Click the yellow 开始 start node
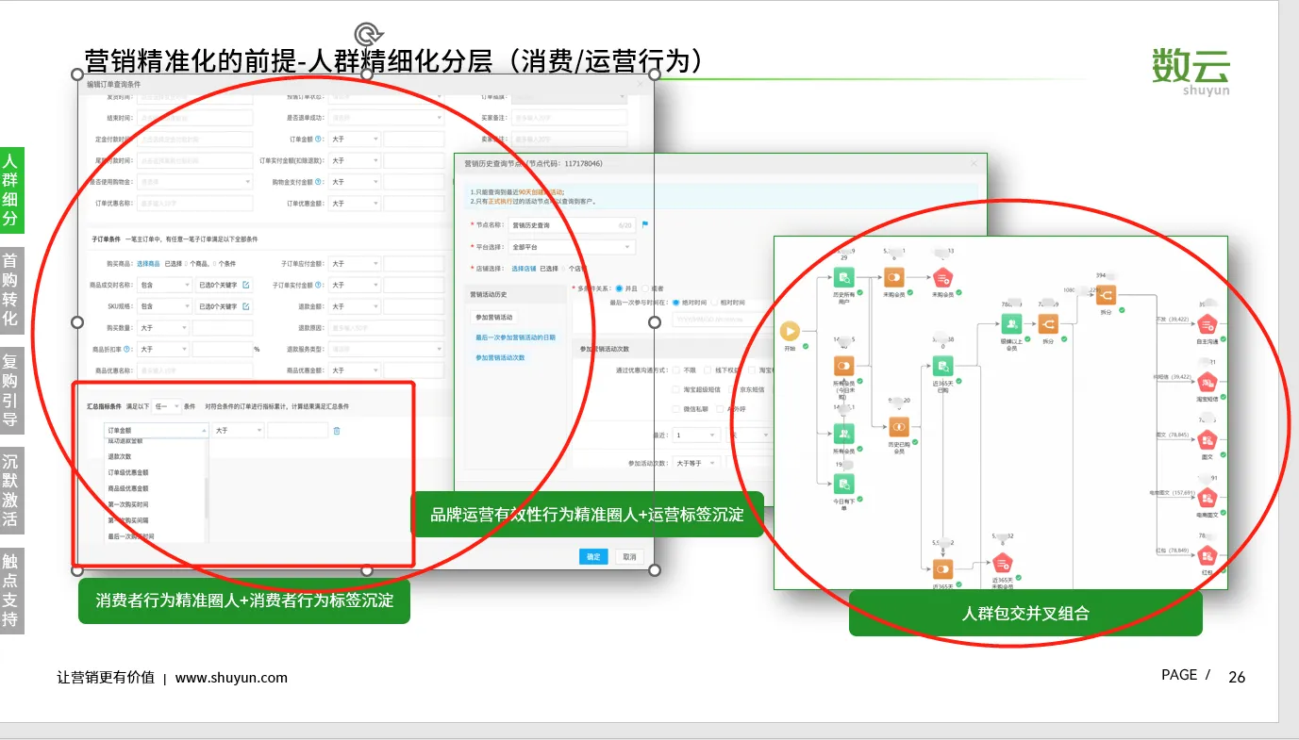This screenshot has height=740, width=1299. pos(790,332)
